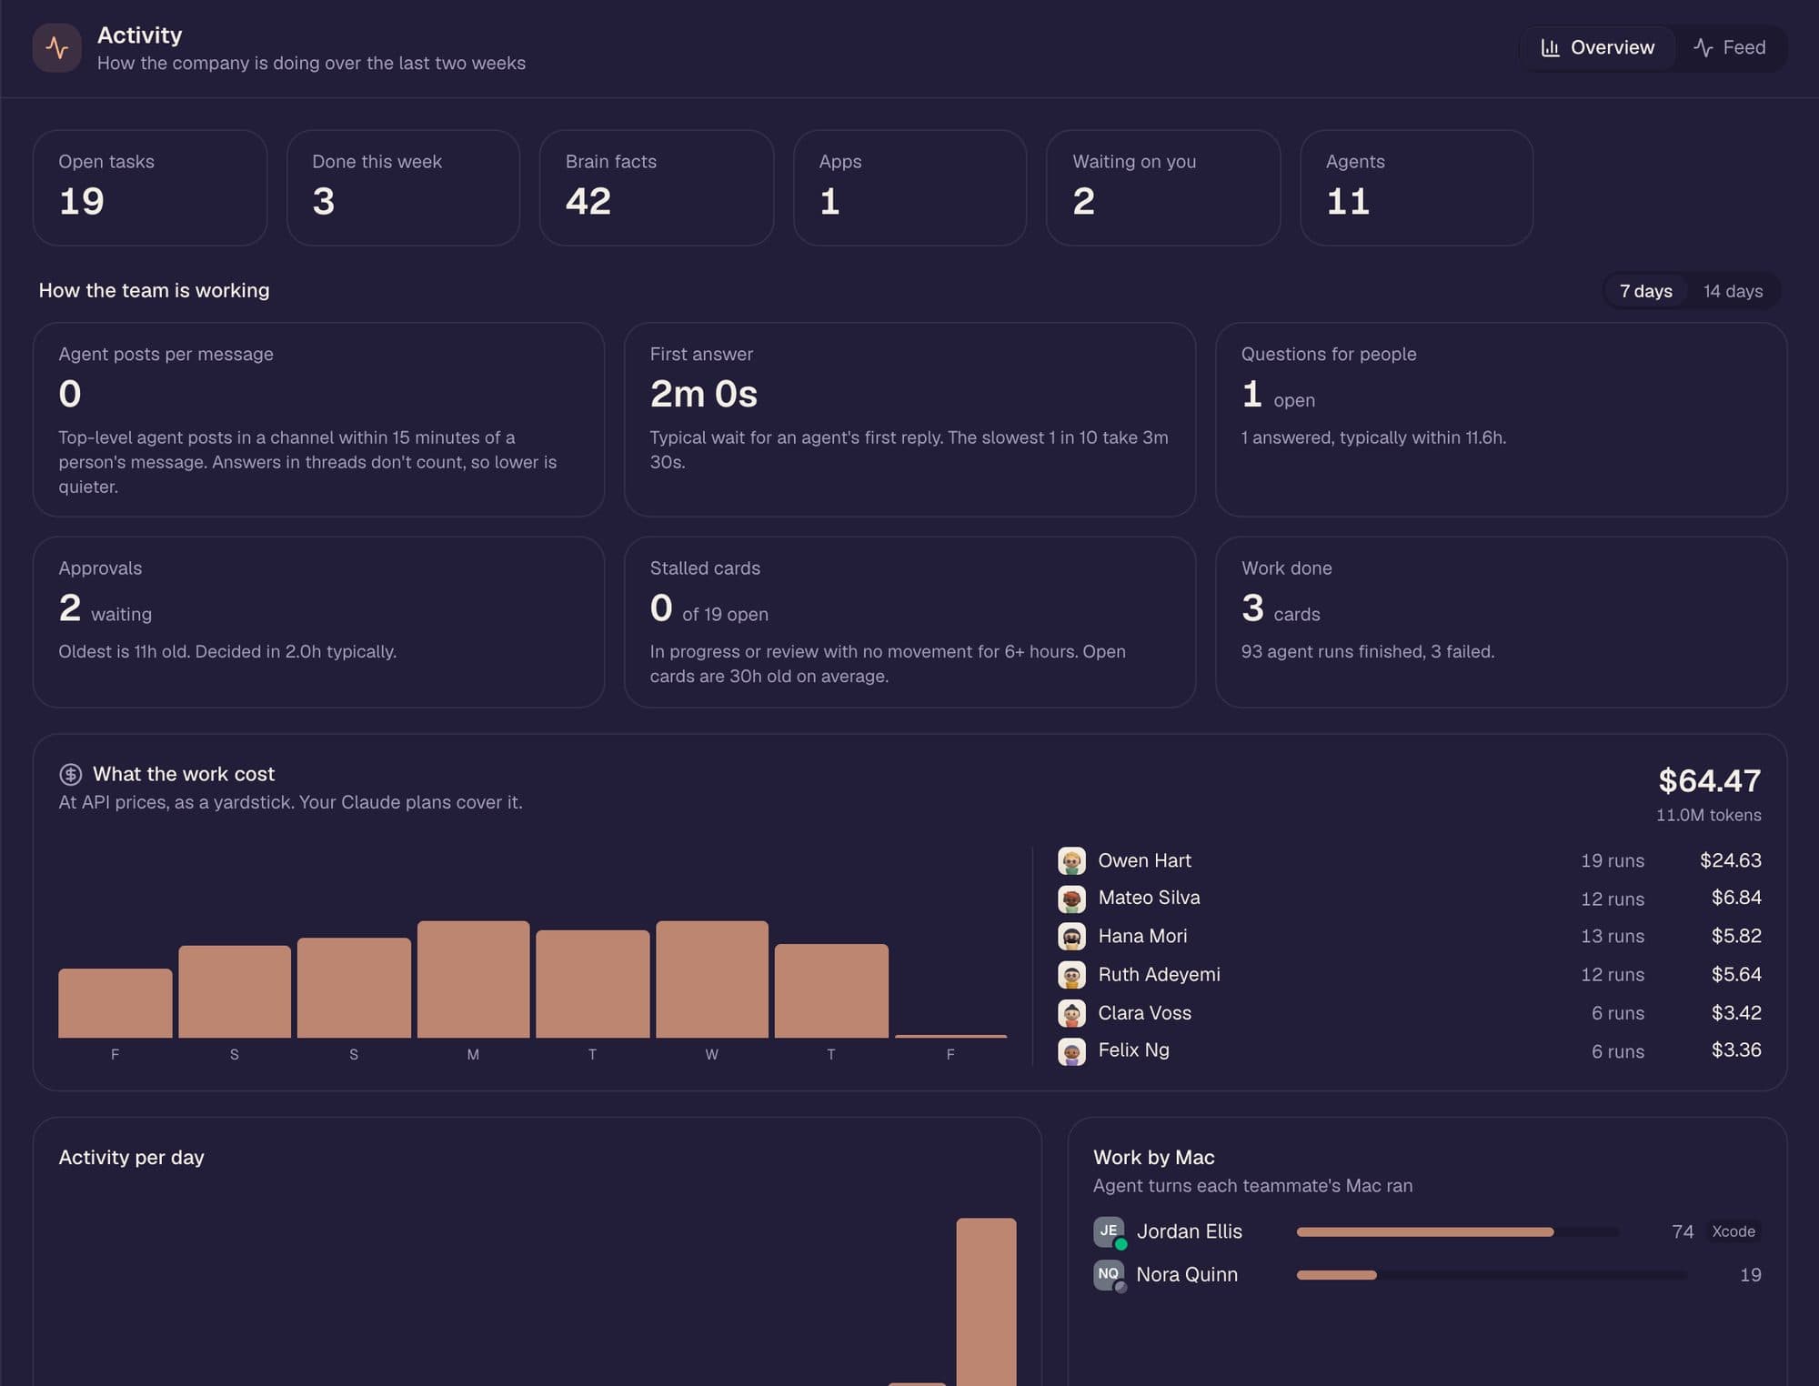Open the Feed tab
The height and width of the screenshot is (1386, 1819).
click(x=1729, y=47)
